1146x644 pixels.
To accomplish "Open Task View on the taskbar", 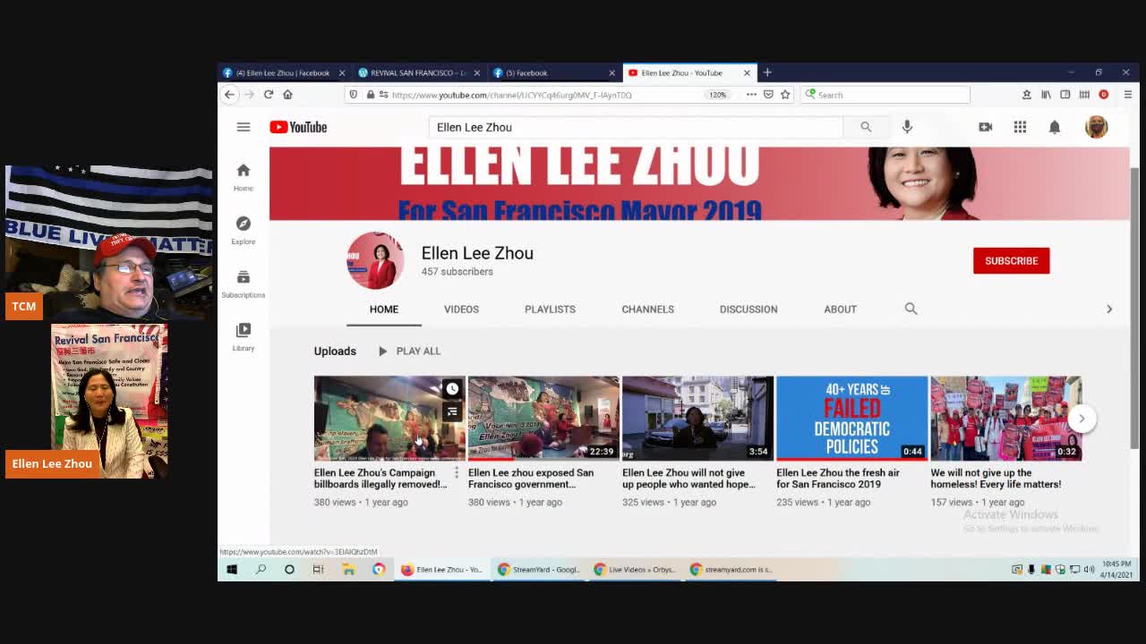I will click(319, 569).
